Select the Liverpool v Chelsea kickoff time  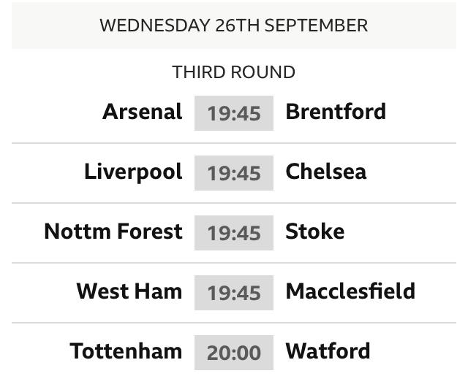[x=234, y=173]
